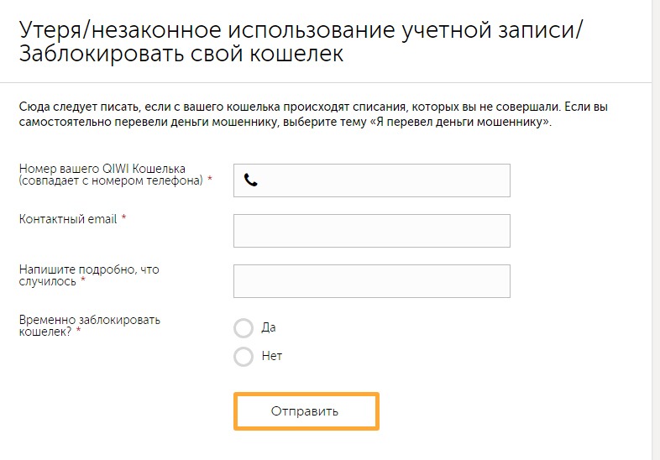Click the phone handset icon

[250, 180]
